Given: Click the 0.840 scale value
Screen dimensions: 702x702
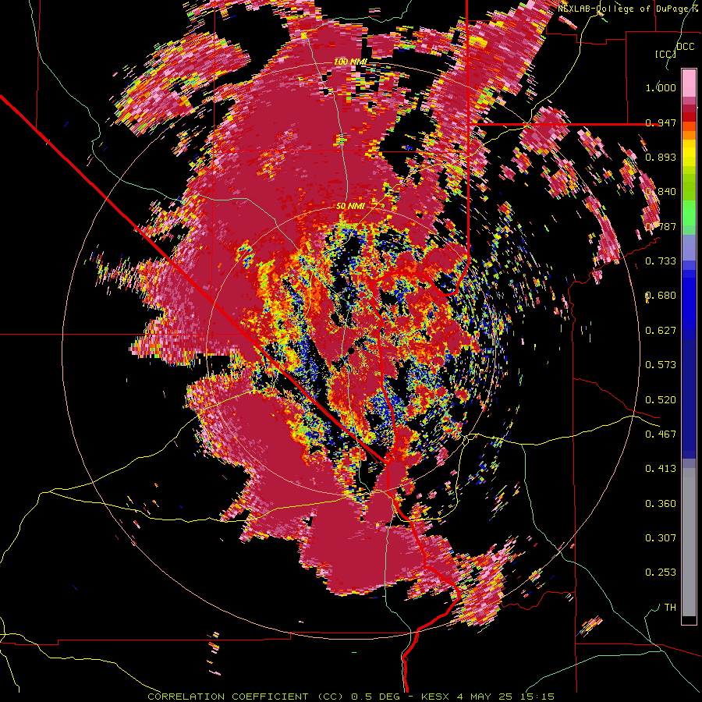Looking at the screenshot, I should [x=661, y=192].
